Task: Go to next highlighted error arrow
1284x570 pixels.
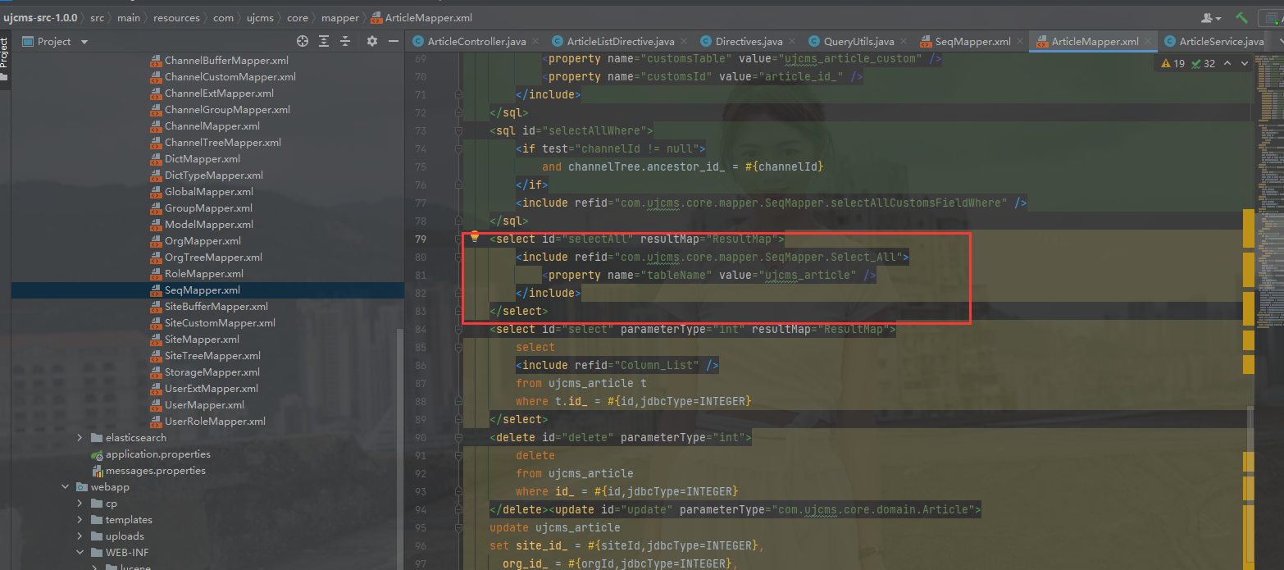Action: tap(1246, 63)
